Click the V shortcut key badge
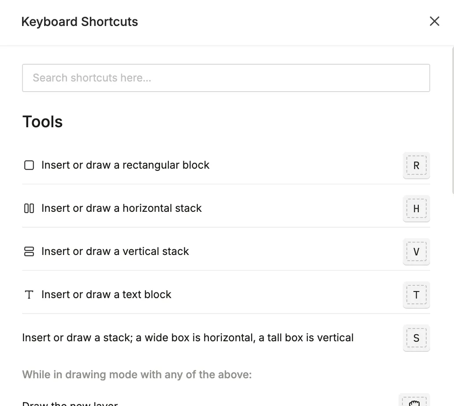Screen dimensions: 454x406 pyautogui.click(x=417, y=251)
